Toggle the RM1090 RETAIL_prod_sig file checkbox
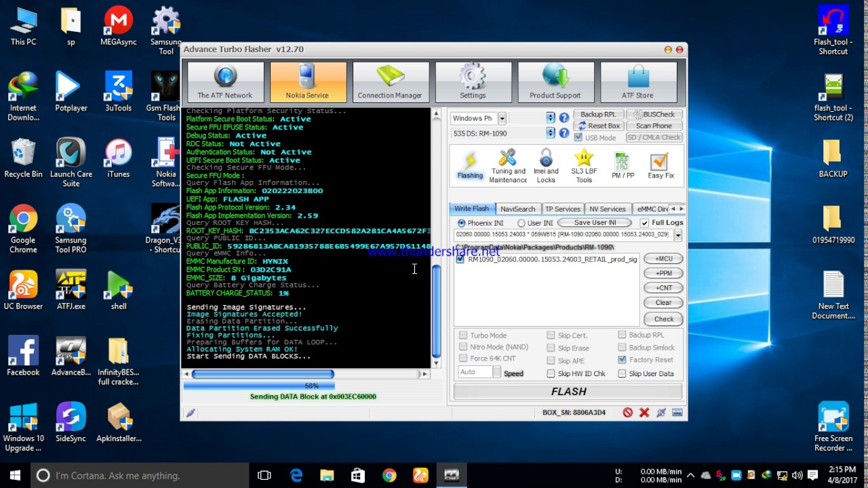 460,260
